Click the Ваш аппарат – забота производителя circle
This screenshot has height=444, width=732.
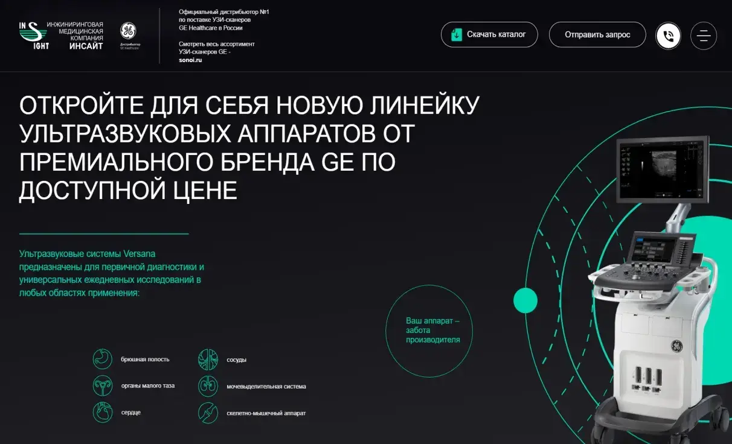(429, 331)
